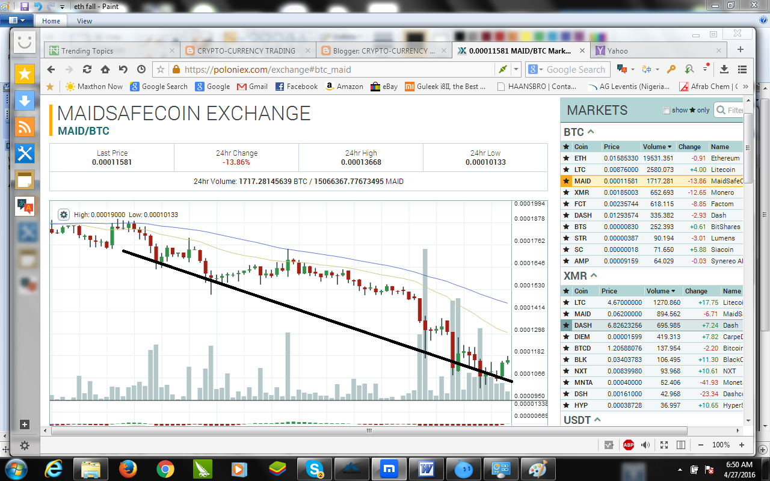Open the Downloads arrow sidebar icon
This screenshot has height=481, width=770.
[25, 100]
